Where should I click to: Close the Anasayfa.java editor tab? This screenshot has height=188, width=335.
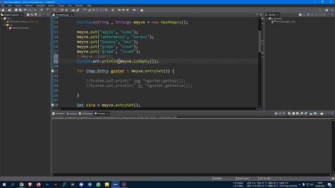click(72, 15)
